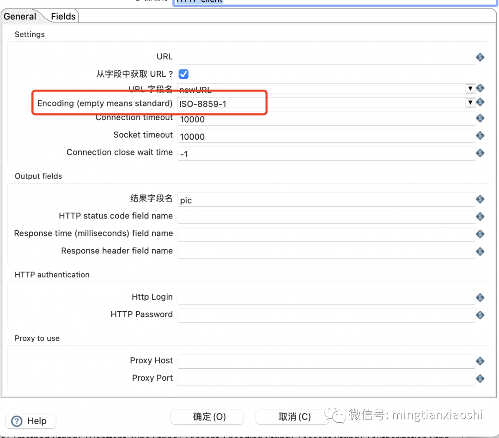
Task: Open the URL 字段名 dropdown
Action: pyautogui.click(x=470, y=88)
